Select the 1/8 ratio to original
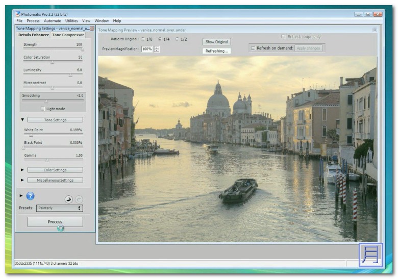 (143, 39)
